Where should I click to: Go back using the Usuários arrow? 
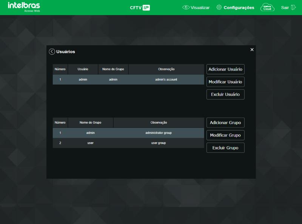pos(52,52)
